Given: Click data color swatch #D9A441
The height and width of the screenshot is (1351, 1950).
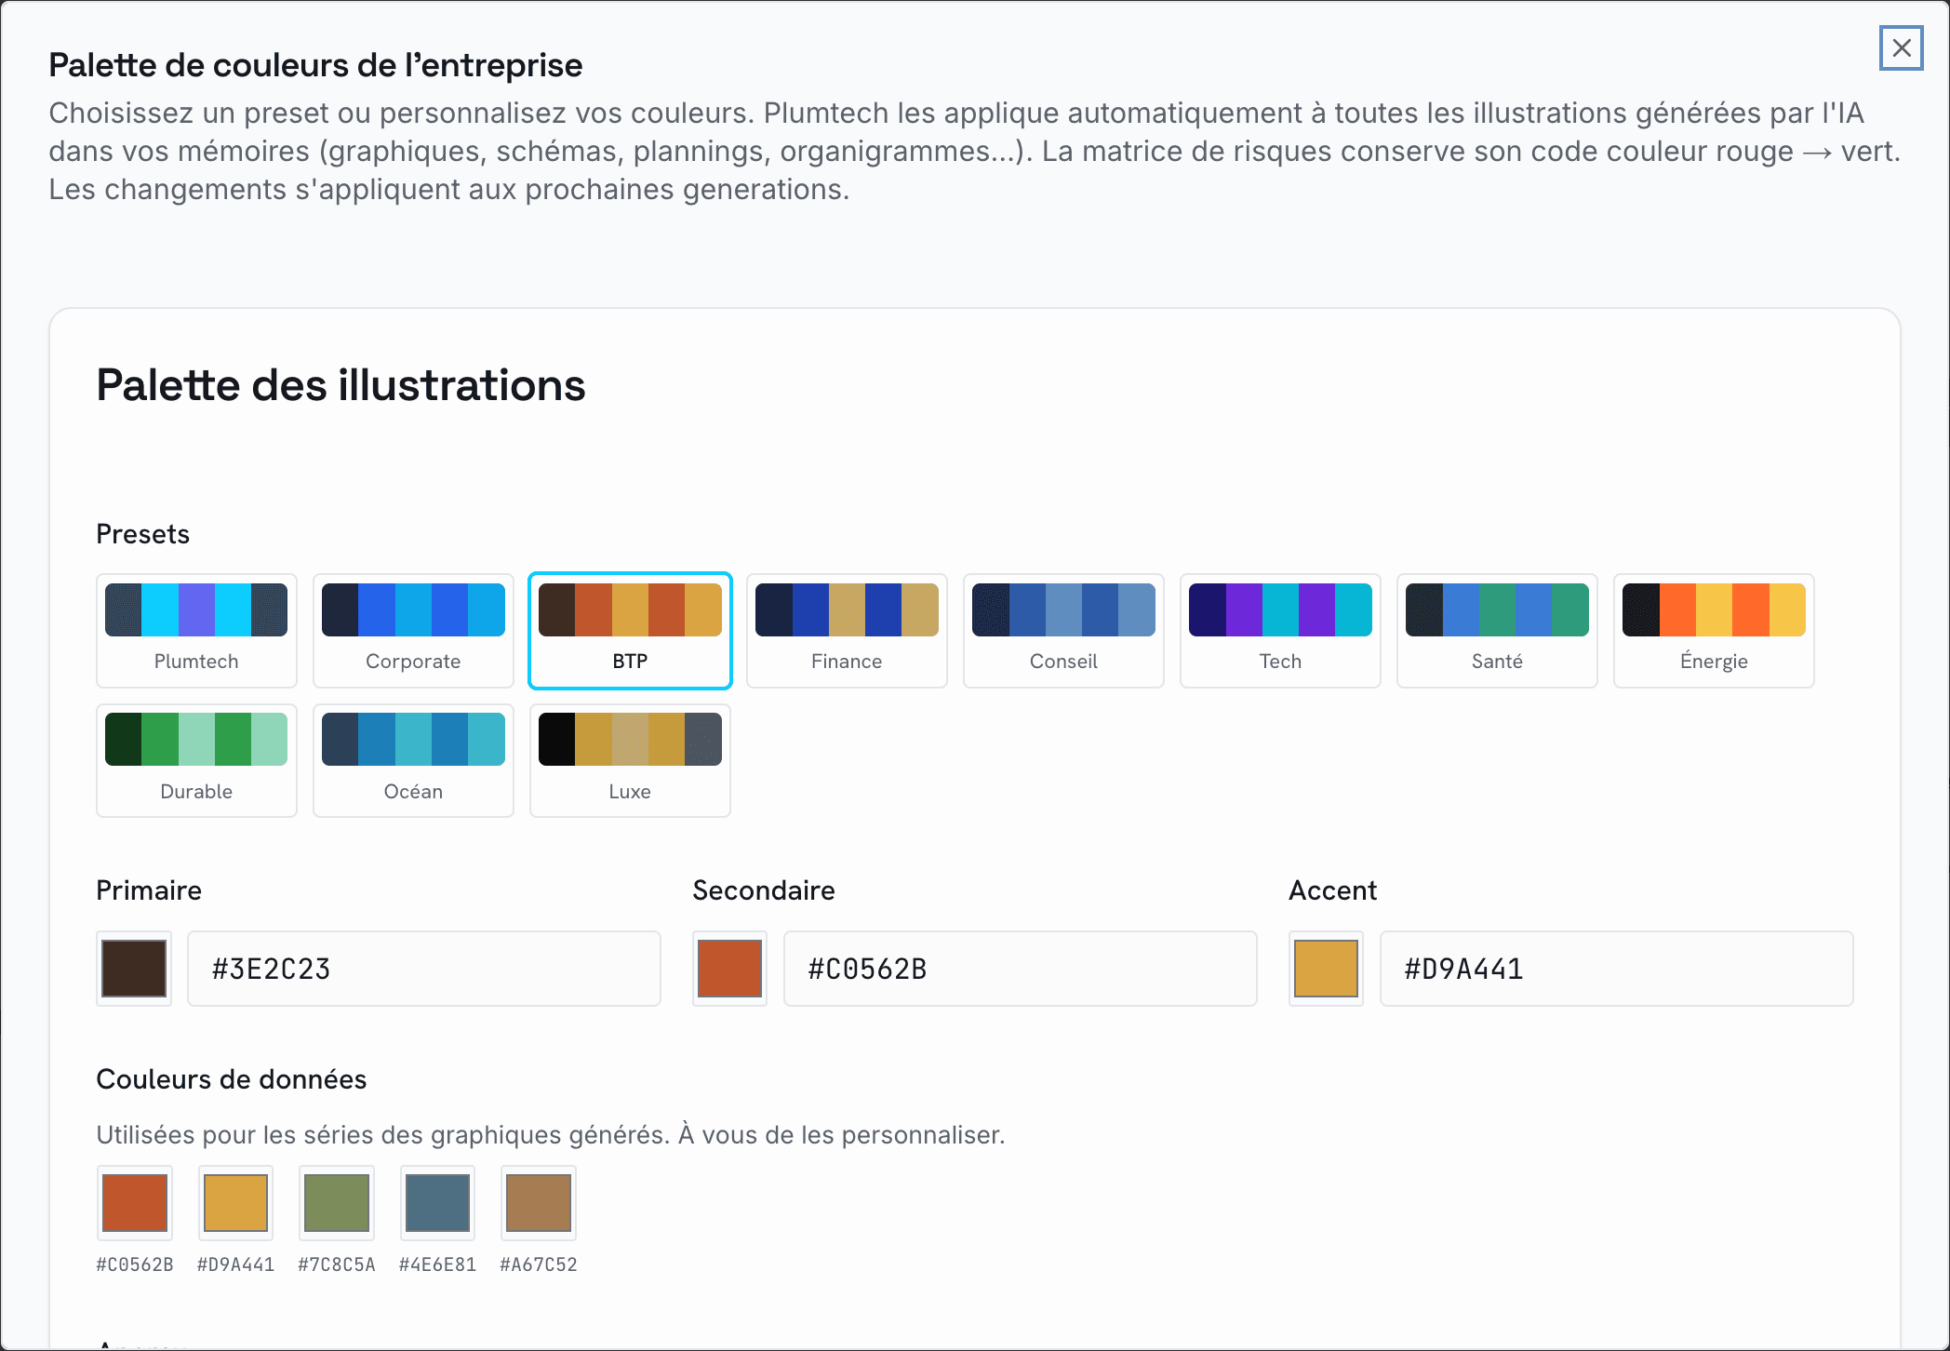Looking at the screenshot, I should [235, 1203].
